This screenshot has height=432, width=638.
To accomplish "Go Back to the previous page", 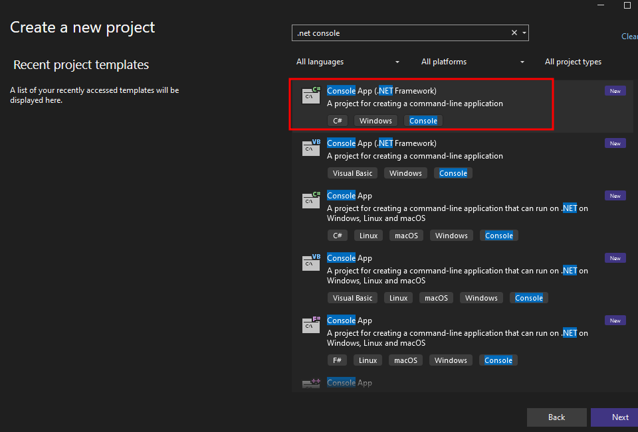I will coord(556,417).
